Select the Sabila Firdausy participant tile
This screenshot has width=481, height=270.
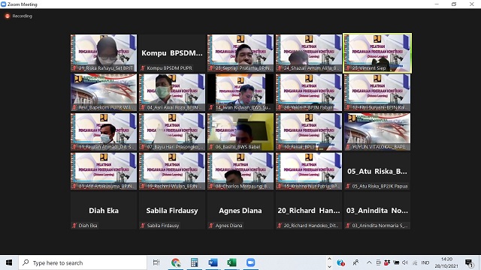(172, 211)
